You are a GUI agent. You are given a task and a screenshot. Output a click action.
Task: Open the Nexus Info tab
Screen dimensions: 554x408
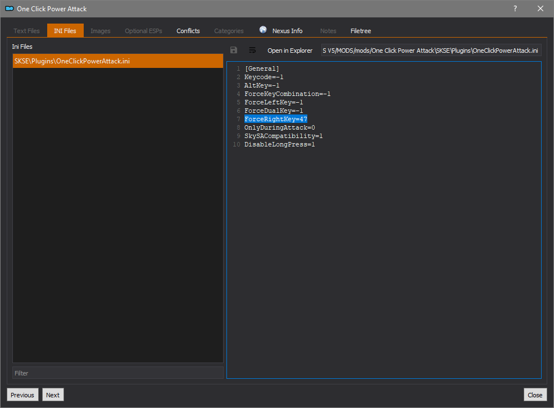click(281, 31)
